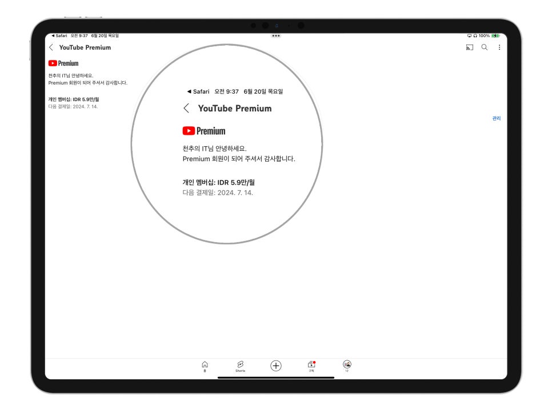The height and width of the screenshot is (413, 552).
Task: Switch to the Shorts tab
Action: (241, 366)
